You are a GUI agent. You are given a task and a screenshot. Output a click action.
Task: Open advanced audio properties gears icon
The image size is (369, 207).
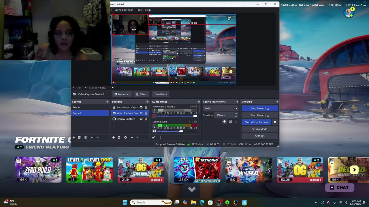[x=154, y=137]
